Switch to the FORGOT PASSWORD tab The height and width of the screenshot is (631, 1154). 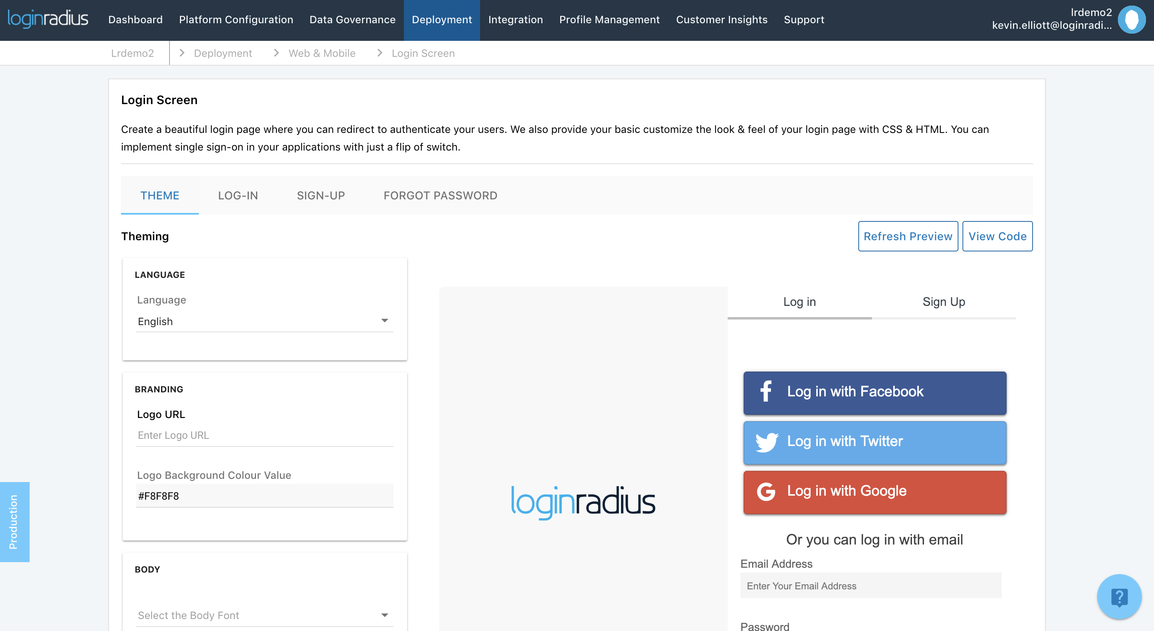tap(440, 195)
